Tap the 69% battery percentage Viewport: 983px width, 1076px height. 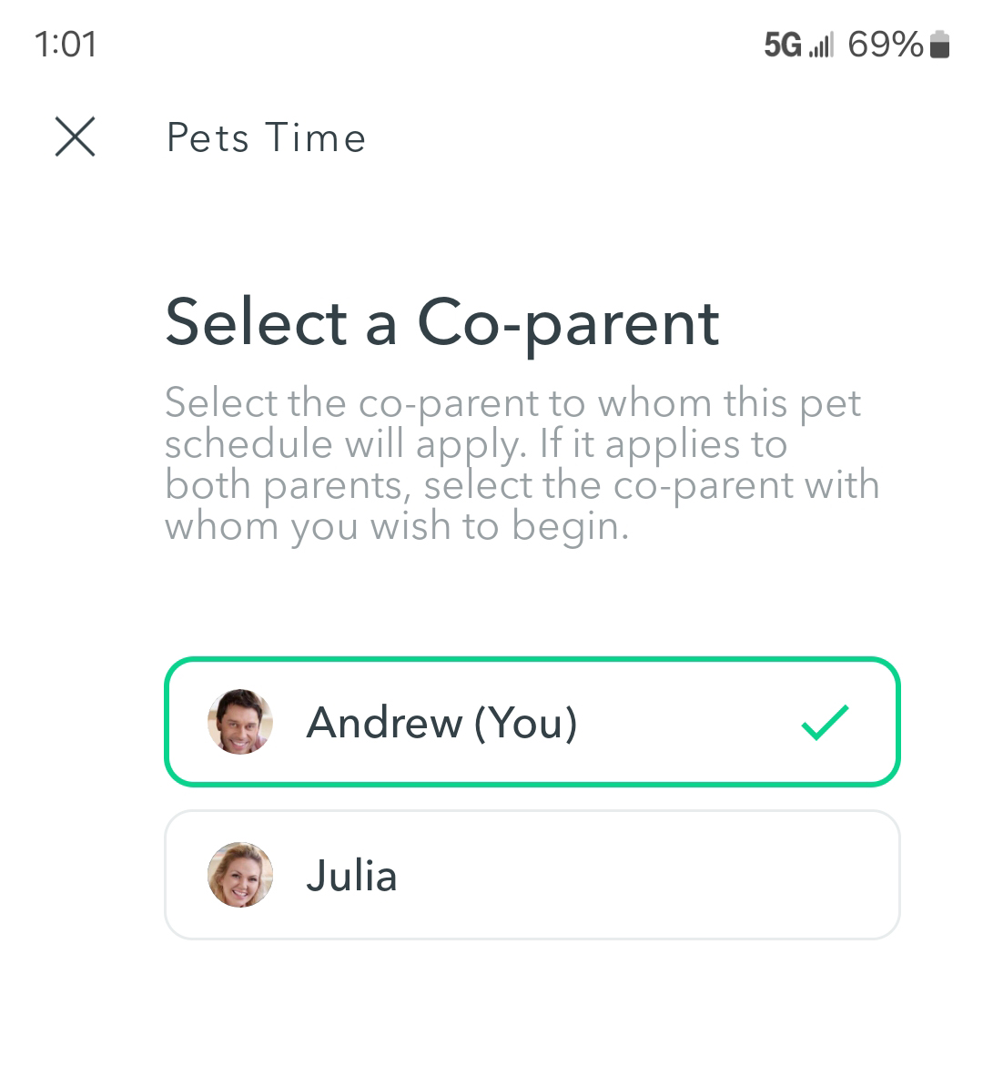point(885,45)
